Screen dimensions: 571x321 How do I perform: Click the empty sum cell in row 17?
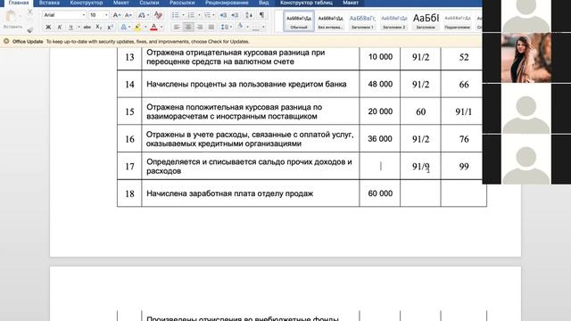380,166
